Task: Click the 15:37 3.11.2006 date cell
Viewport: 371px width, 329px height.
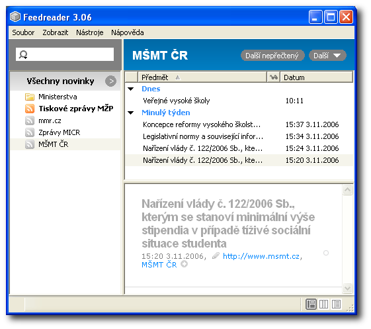Action: pyautogui.click(x=312, y=124)
